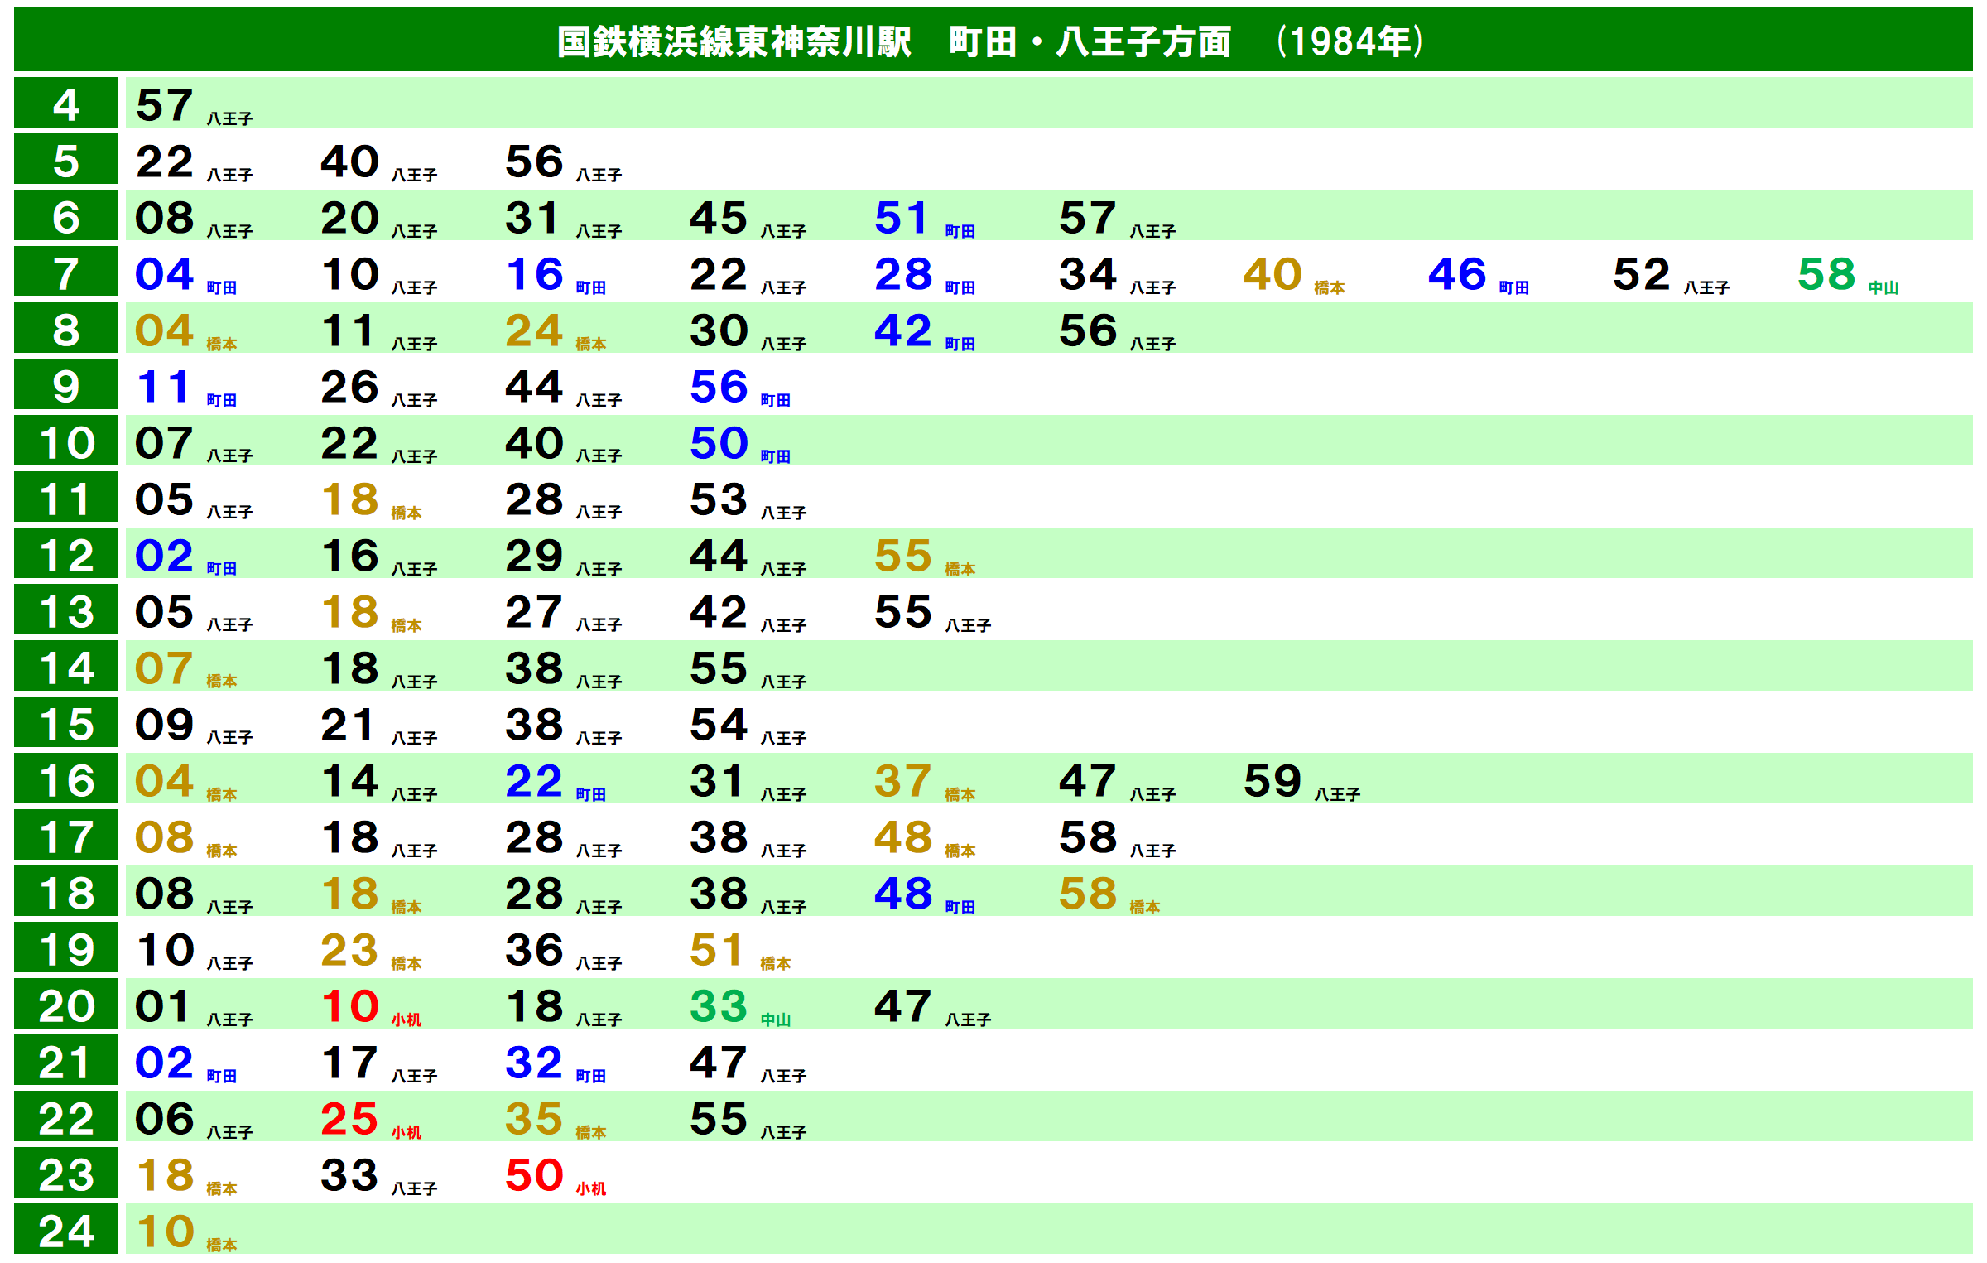
Task: Click the gold 12:55 Hashimoto departure
Action: pos(902,556)
